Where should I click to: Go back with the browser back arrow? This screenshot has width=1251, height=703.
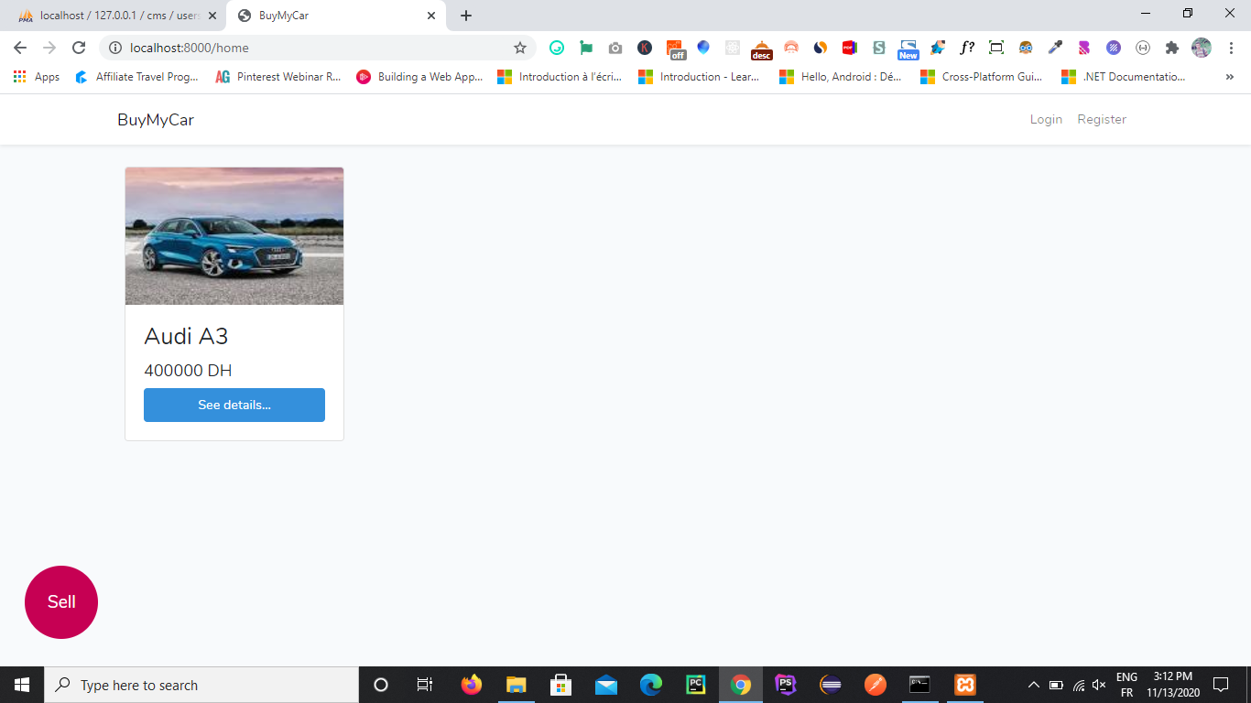coord(20,48)
